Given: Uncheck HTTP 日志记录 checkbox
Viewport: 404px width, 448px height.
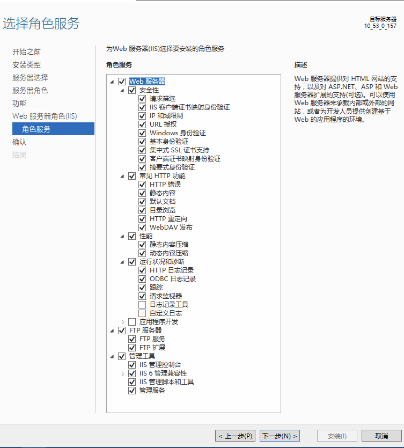Looking at the screenshot, I should (142, 270).
